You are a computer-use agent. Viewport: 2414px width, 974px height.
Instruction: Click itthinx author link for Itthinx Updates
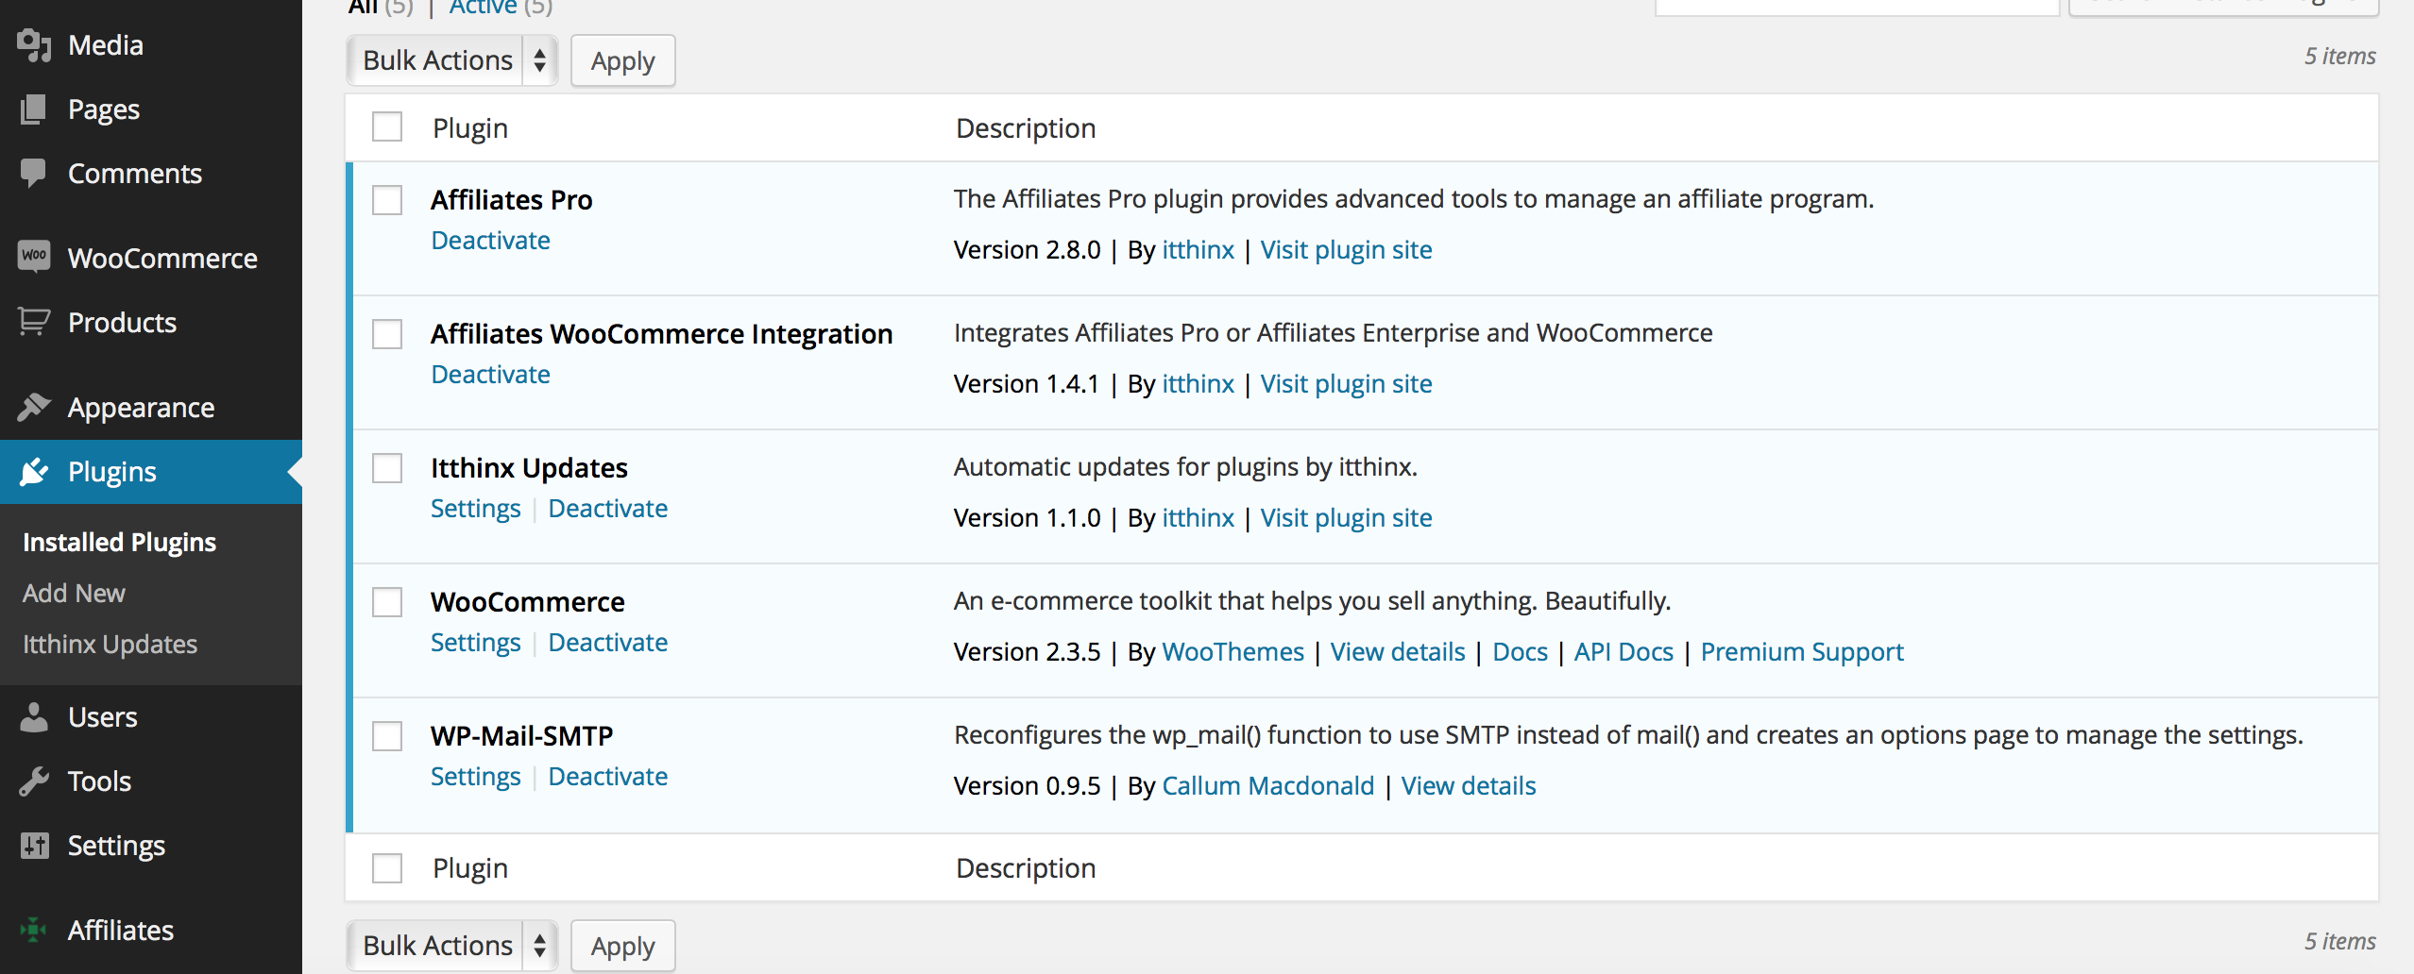[x=1198, y=518]
